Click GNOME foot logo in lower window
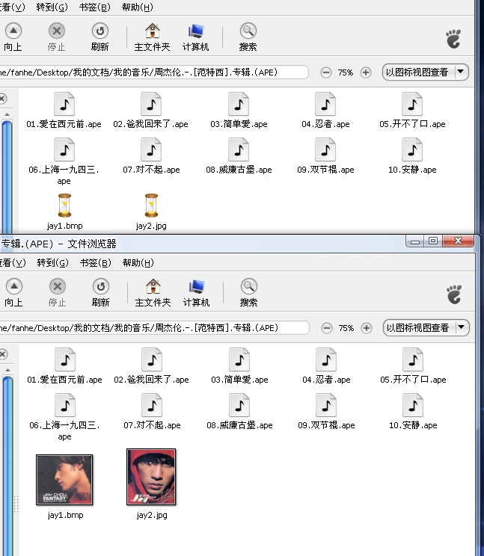Viewport: 484px width, 556px height. (454, 294)
